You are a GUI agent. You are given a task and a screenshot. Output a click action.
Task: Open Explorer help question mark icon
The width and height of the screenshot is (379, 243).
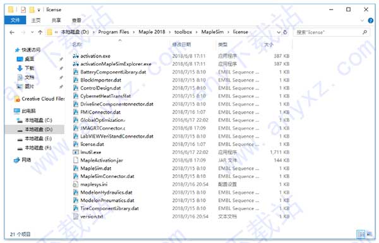[x=371, y=21]
